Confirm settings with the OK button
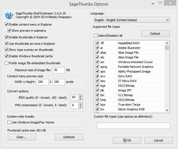The image size is (178, 149). (x=127, y=140)
